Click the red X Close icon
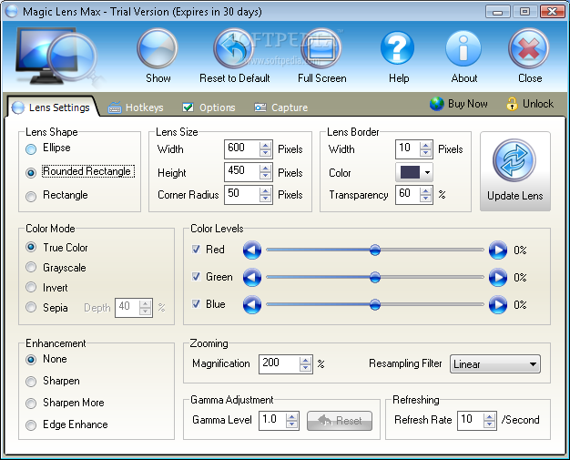Screen dimensions: 570x460 (x=529, y=48)
